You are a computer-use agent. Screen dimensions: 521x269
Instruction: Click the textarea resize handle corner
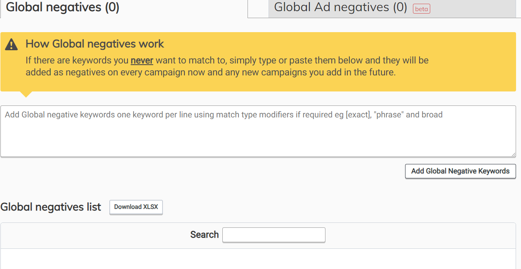pyautogui.click(x=513, y=154)
